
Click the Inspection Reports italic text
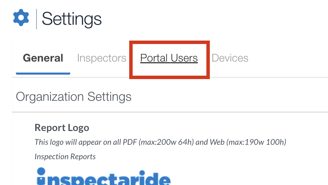[x=65, y=156]
